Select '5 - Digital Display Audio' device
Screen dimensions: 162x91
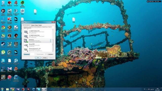(38, 32)
